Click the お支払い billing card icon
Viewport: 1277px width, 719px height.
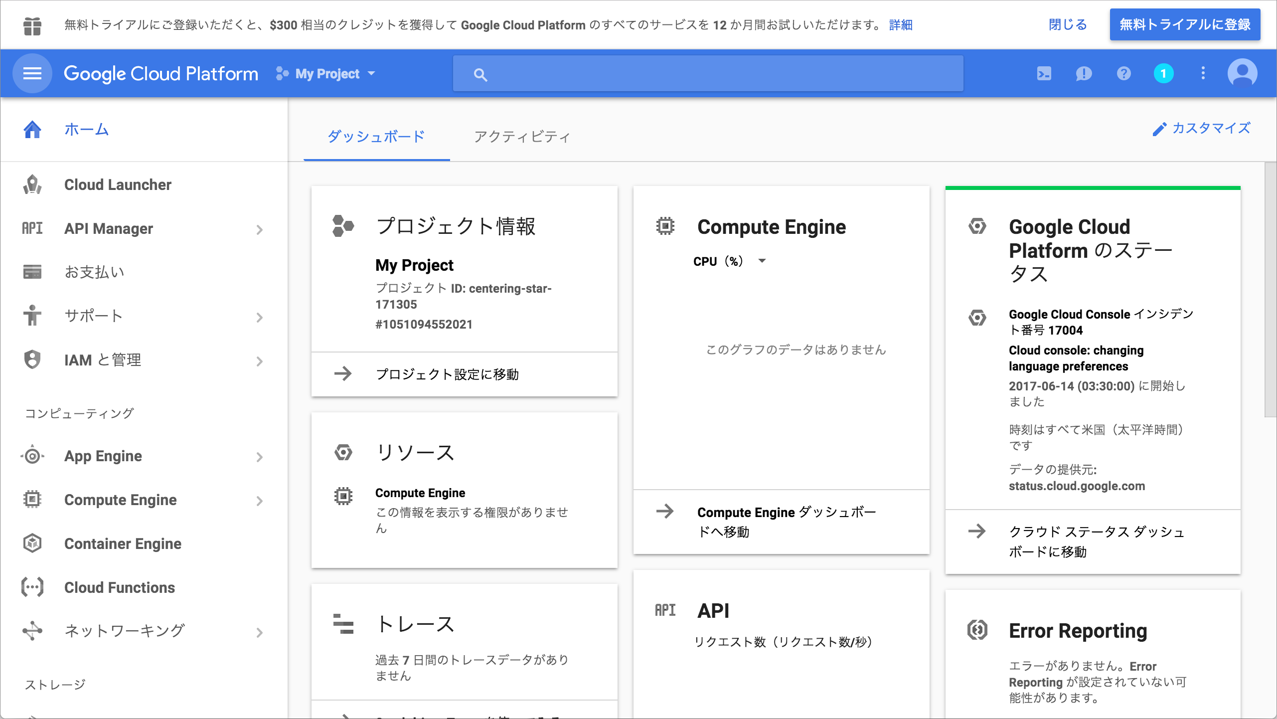click(x=32, y=272)
